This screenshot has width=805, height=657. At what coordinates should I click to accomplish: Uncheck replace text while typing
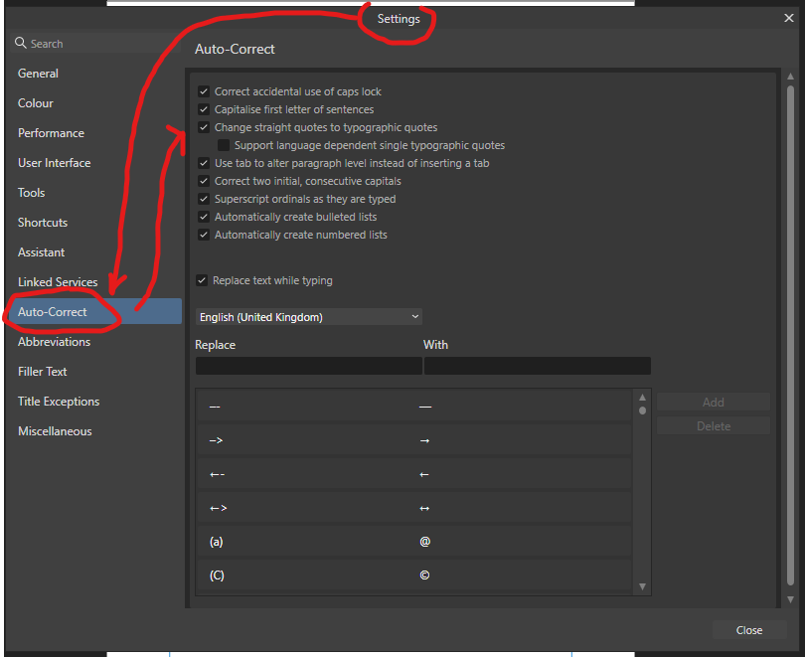(x=204, y=280)
